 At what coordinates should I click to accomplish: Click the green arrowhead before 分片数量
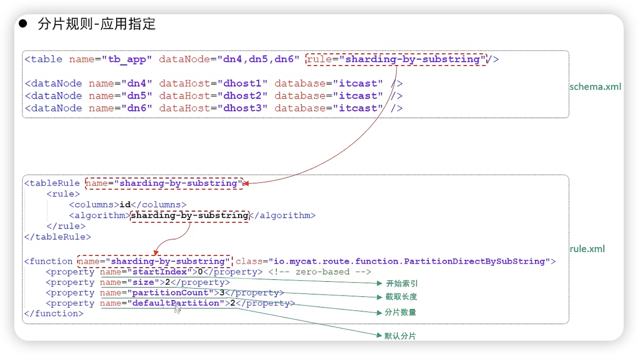pyautogui.click(x=379, y=313)
